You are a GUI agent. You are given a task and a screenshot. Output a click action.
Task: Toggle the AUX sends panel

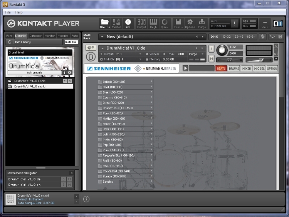[x=272, y=37]
